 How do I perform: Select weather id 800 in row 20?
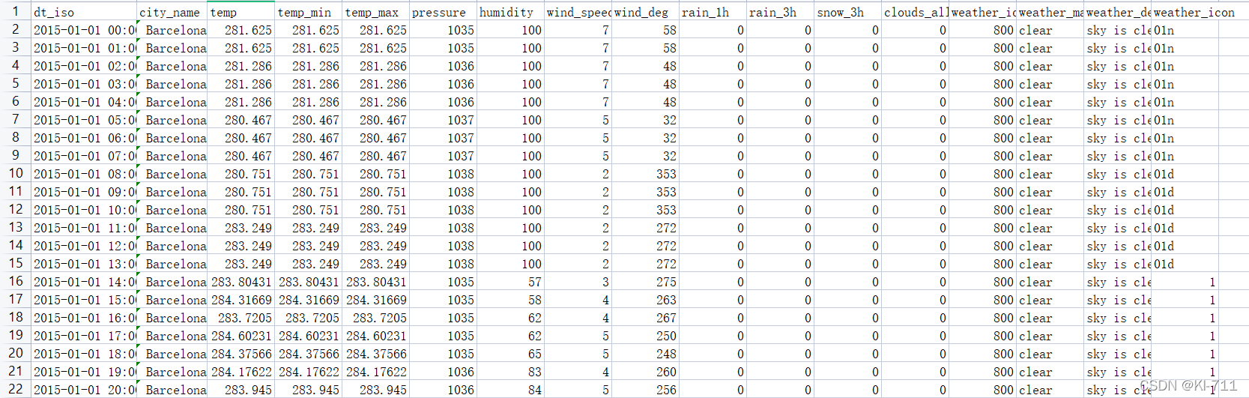tap(982, 354)
